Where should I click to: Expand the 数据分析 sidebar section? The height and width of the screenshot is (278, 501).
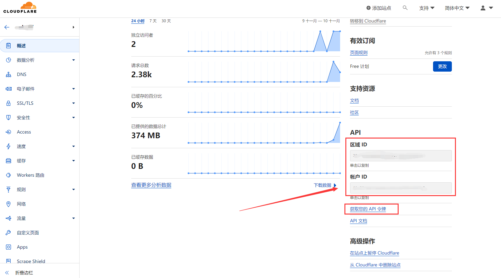pos(73,60)
